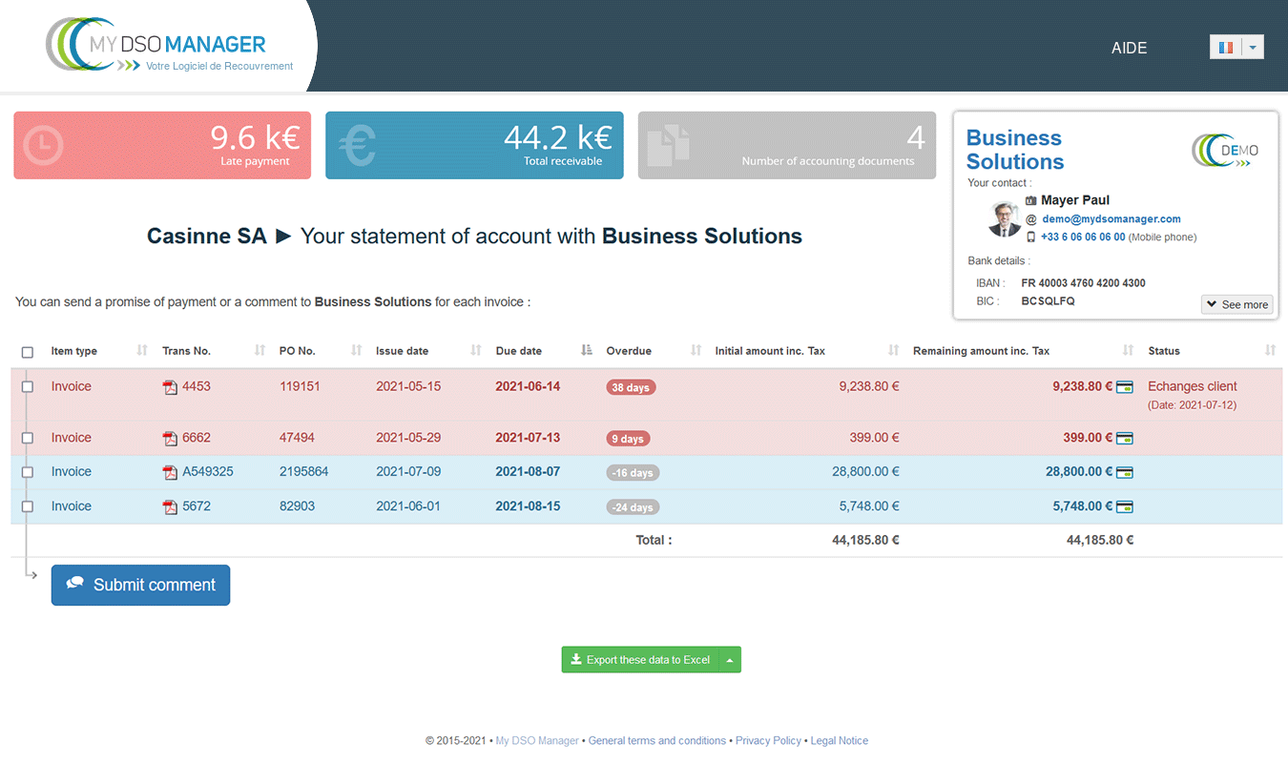Click PO number 2195864
The height and width of the screenshot is (763, 1288).
click(x=303, y=472)
